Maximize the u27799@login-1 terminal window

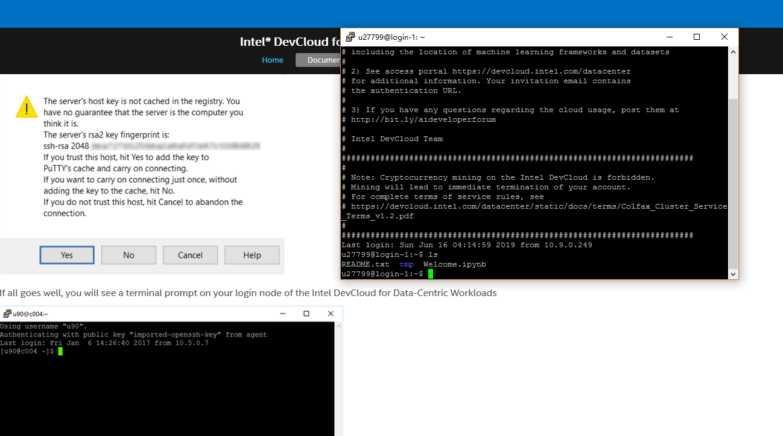coord(697,37)
